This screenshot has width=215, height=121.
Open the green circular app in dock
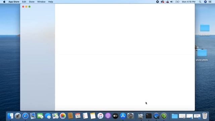pos(164,116)
